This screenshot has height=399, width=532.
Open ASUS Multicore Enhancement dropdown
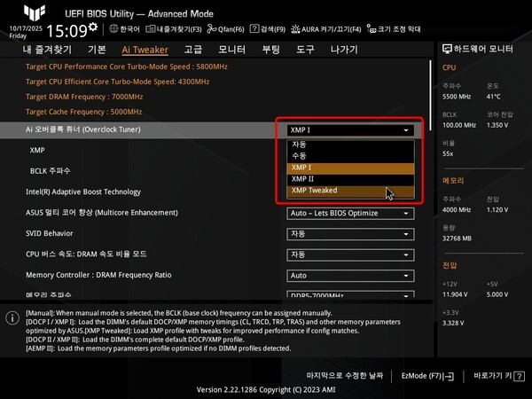[x=350, y=214]
